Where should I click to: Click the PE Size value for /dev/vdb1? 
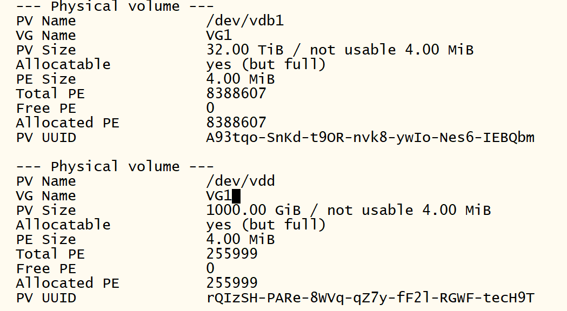241,79
